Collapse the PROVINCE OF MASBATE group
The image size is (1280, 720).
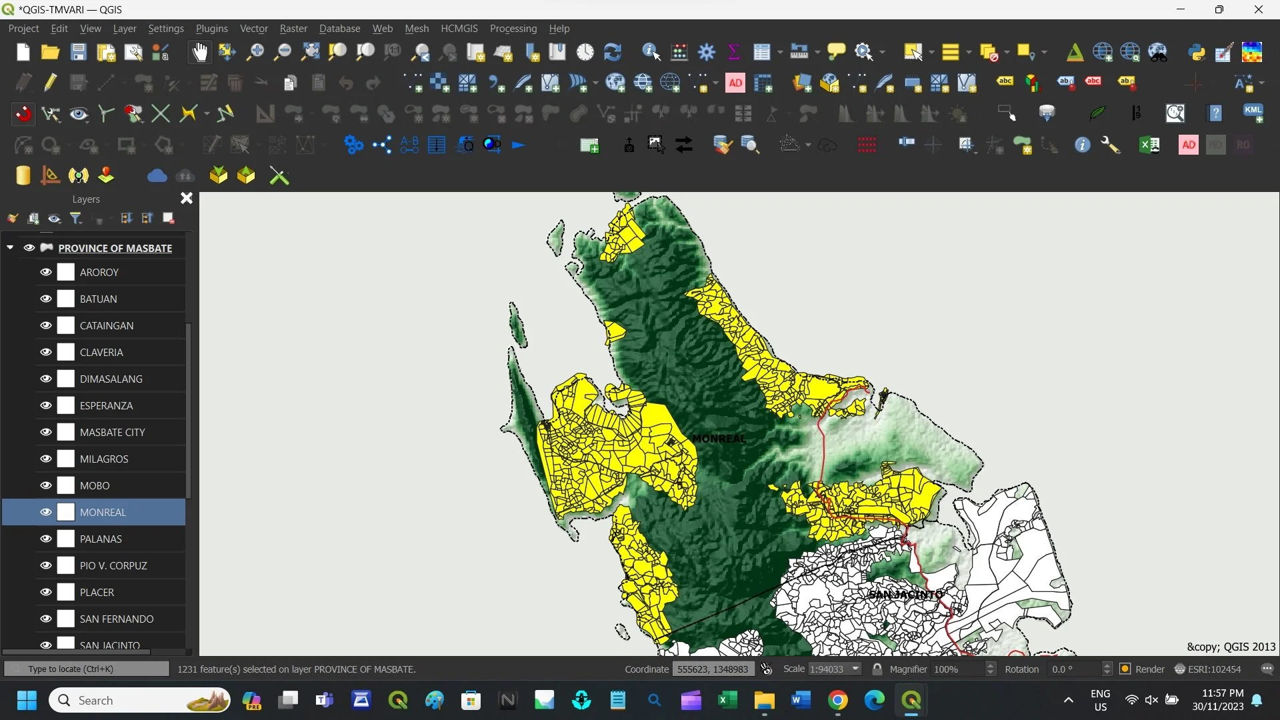pos(10,247)
